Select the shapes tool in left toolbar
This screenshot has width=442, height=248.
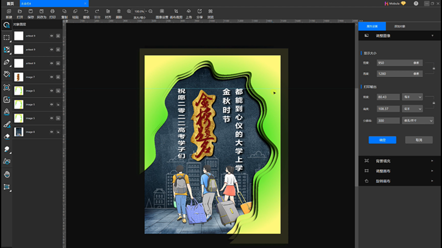click(x=7, y=161)
